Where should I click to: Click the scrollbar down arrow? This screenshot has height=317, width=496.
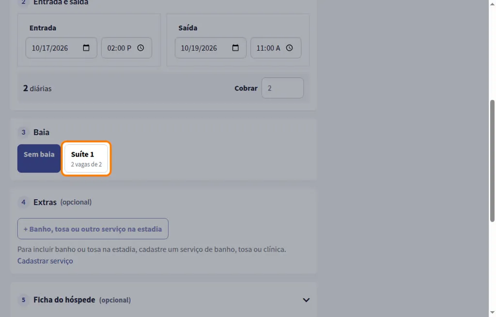tap(492, 313)
